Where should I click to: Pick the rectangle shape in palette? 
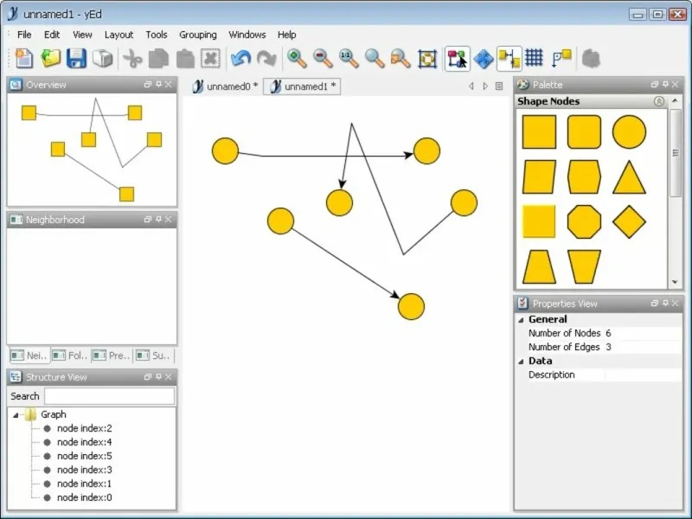[x=539, y=132]
